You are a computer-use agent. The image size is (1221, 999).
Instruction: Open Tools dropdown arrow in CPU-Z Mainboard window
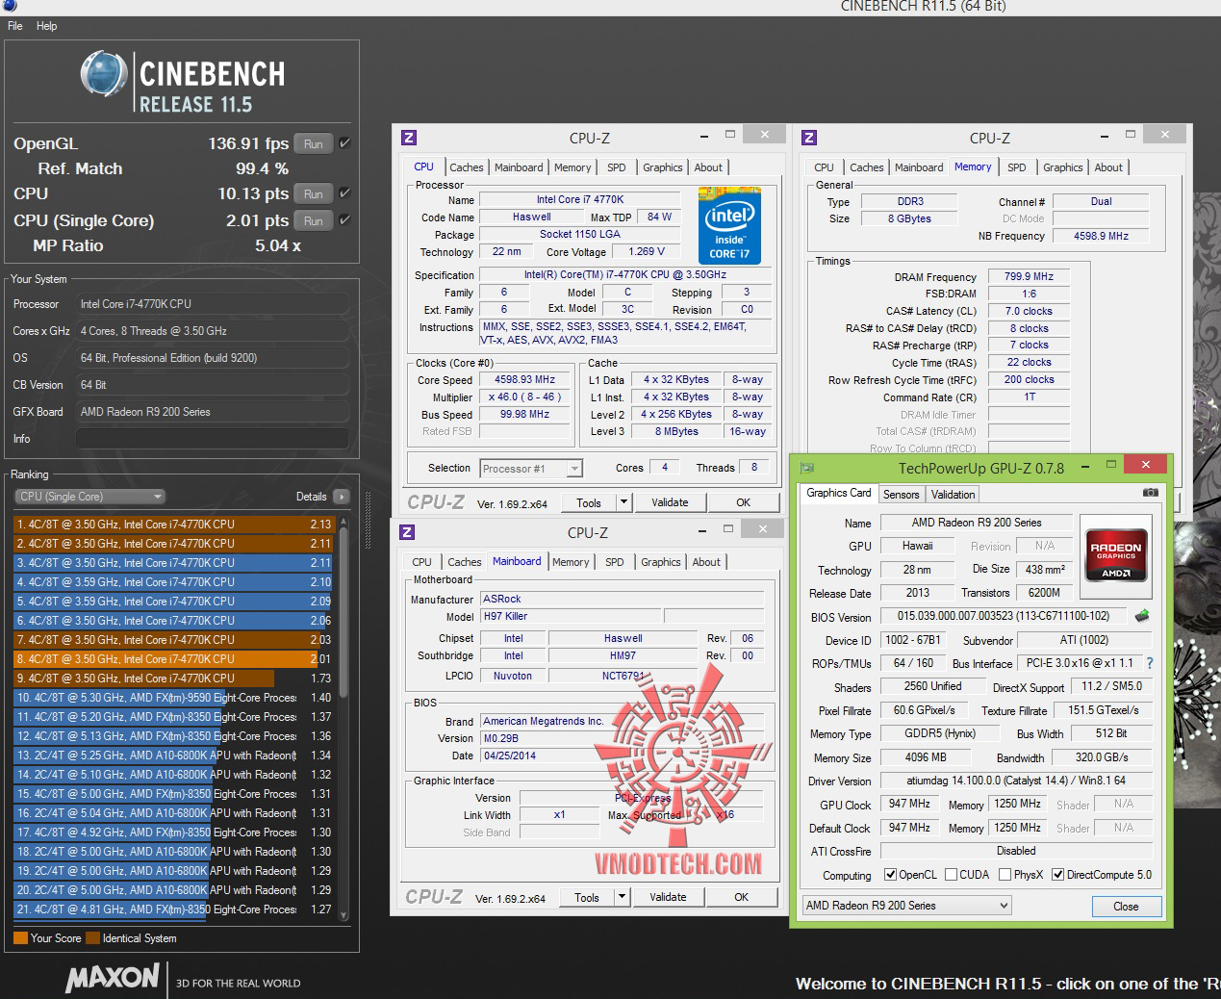coord(621,897)
